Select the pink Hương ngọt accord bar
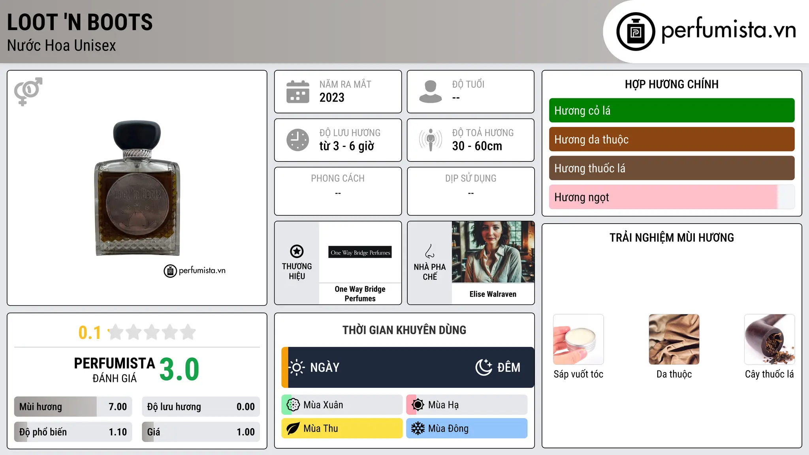This screenshot has width=809, height=455. pos(672,197)
